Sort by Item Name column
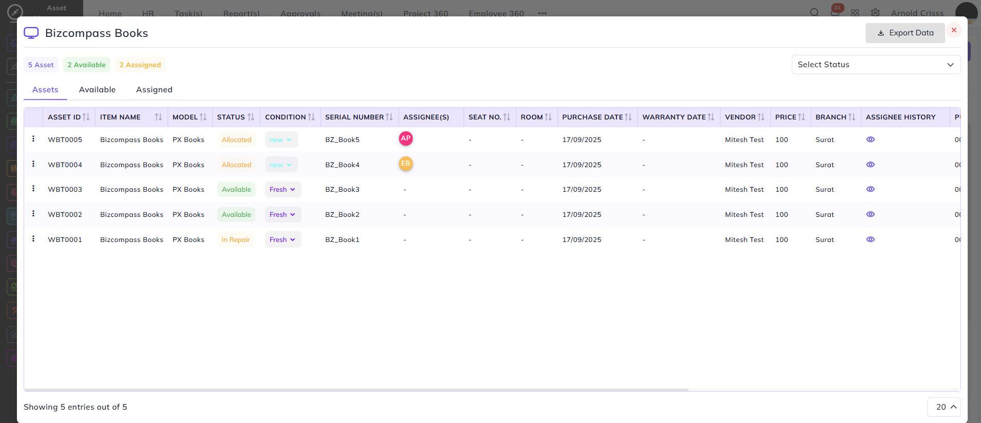The image size is (981, 423). pos(158,117)
